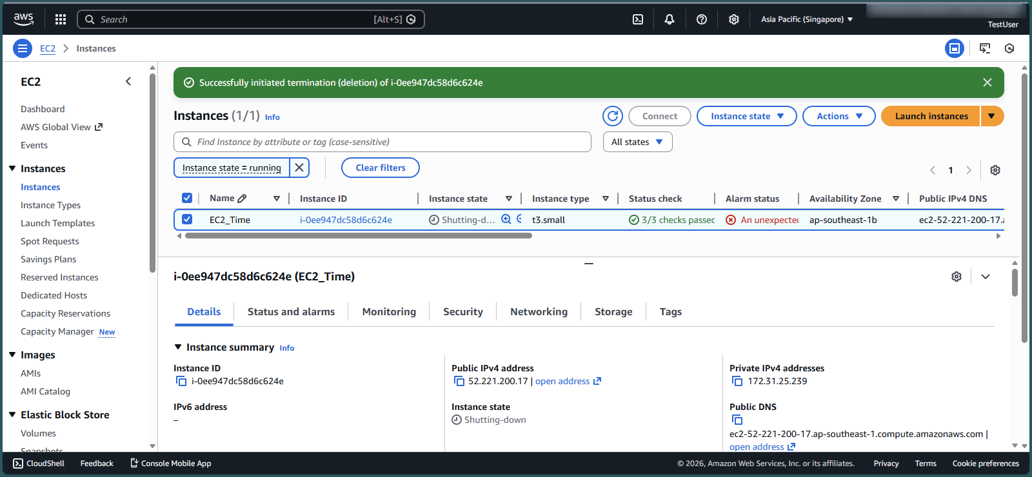This screenshot has height=477, width=1032.
Task: Launch CloudShell from the top bar icon
Action: coord(638,19)
